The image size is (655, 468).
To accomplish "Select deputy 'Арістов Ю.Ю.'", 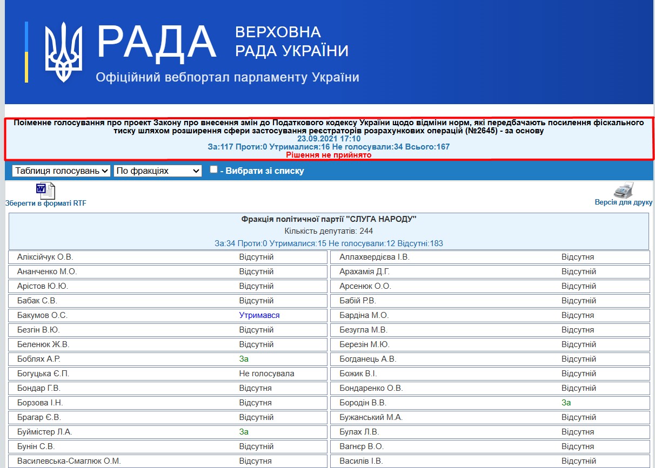I will tap(43, 286).
